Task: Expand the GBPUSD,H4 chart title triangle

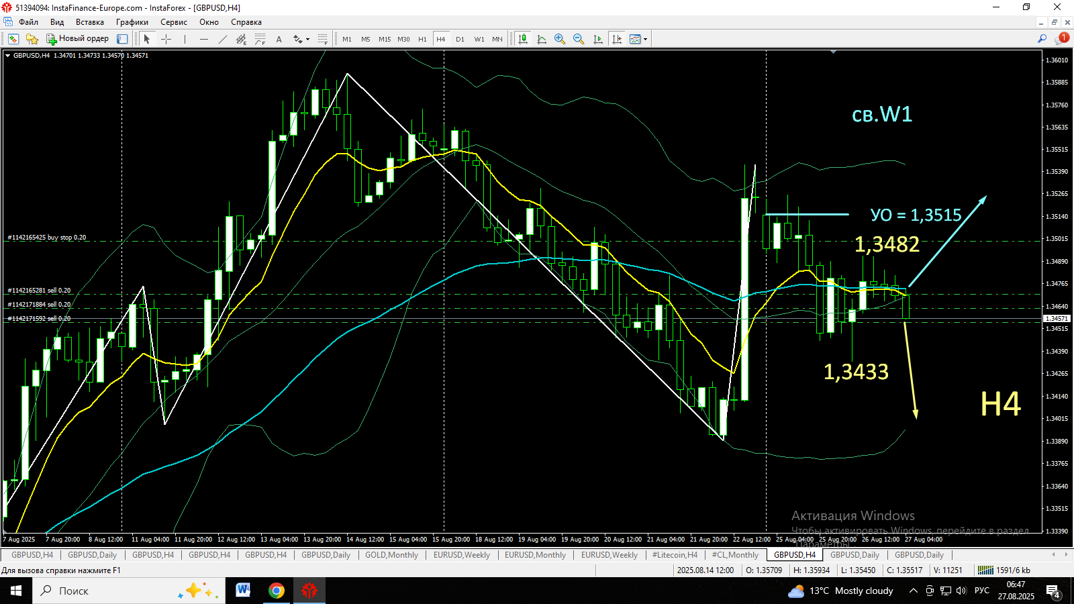Action: click(x=7, y=56)
